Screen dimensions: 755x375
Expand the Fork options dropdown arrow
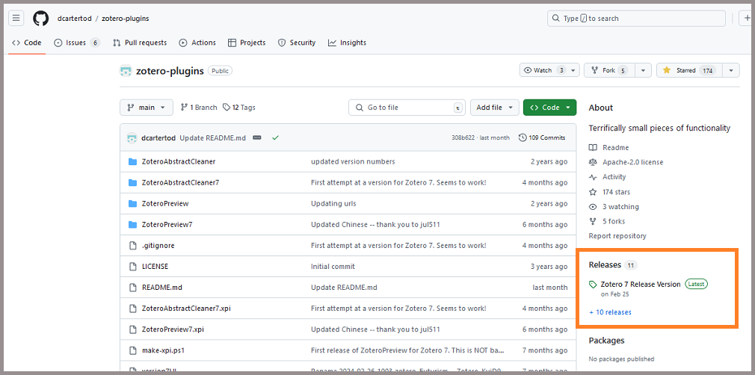click(x=644, y=70)
